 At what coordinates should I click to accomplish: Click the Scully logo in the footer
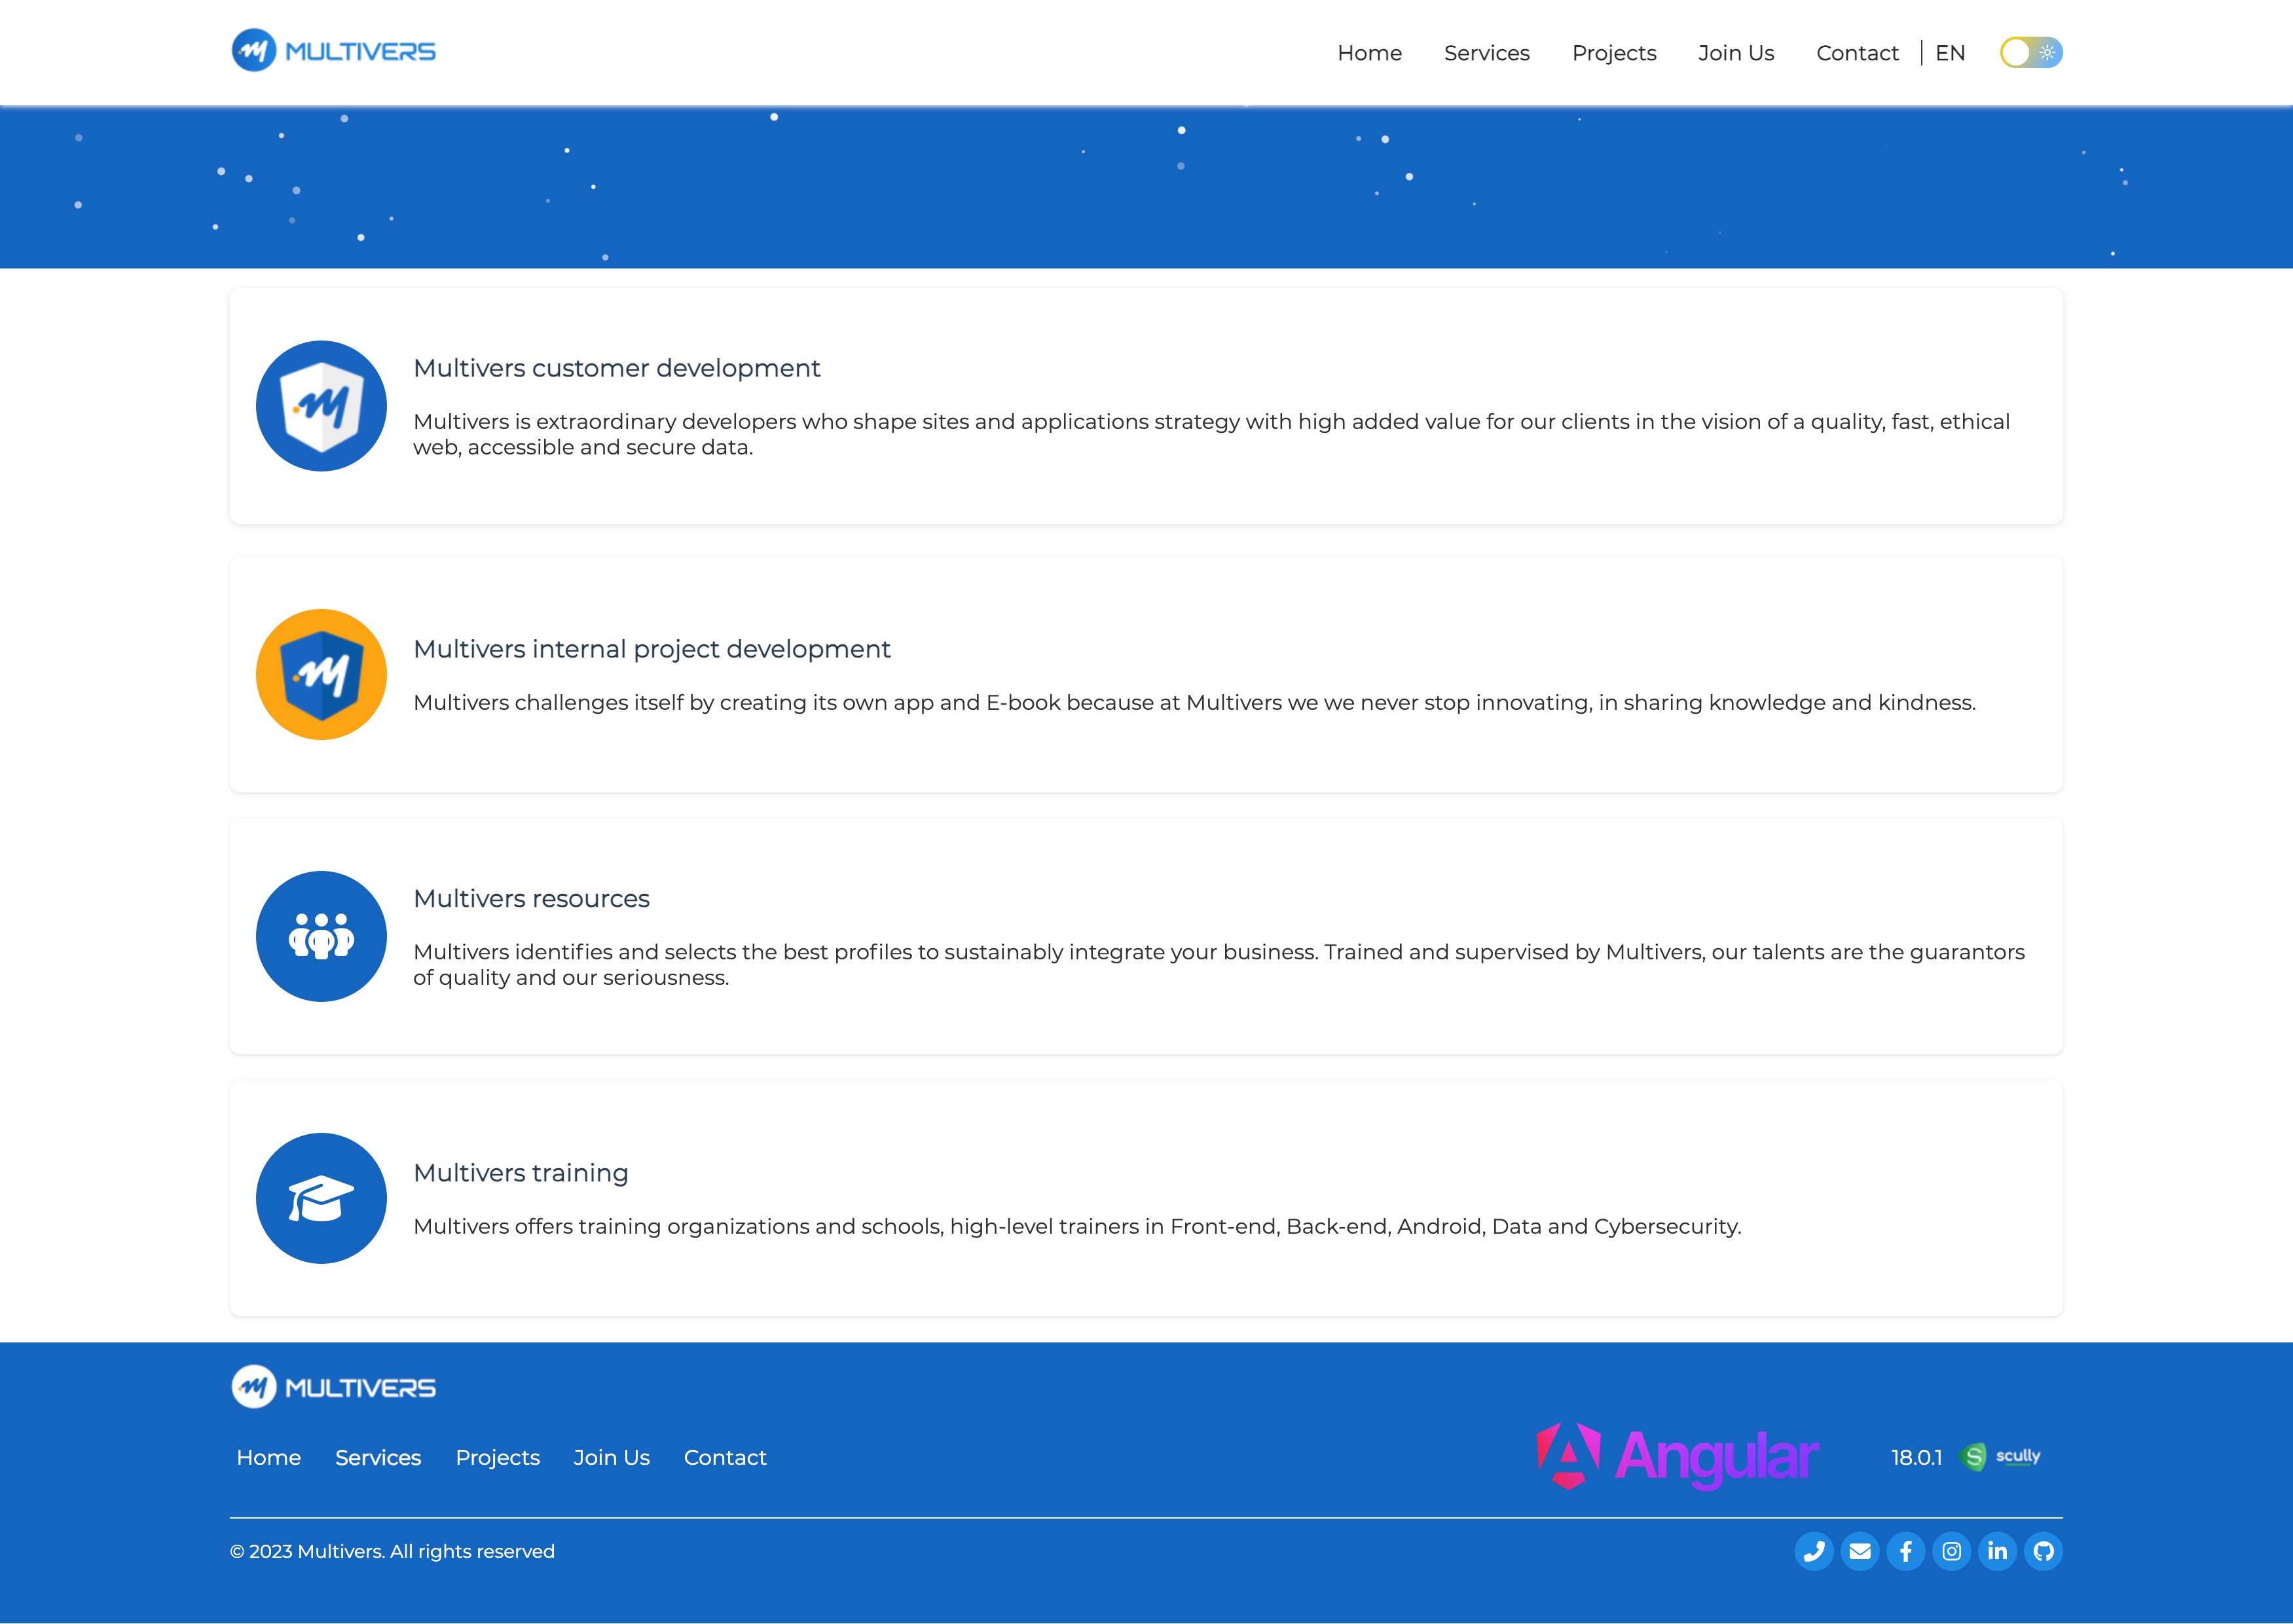tap(2000, 1457)
